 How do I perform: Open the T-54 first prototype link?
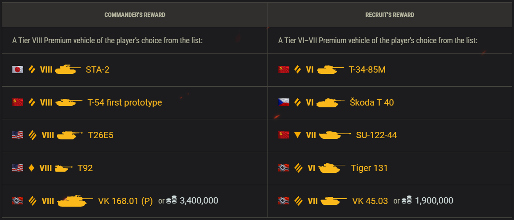(124, 102)
